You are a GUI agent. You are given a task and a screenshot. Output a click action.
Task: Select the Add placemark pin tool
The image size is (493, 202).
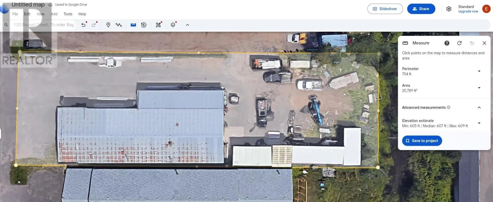point(108,25)
